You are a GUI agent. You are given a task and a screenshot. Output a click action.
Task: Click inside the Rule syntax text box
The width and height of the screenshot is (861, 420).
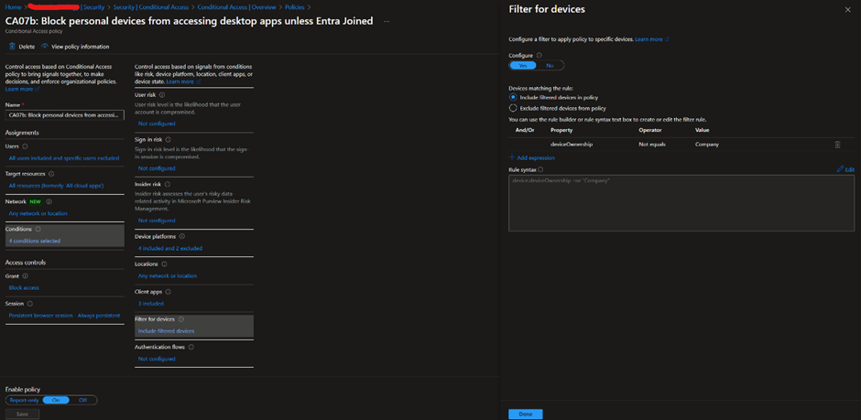pos(681,203)
